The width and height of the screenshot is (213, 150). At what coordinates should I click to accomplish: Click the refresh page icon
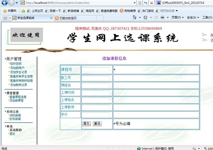pos(146,3)
